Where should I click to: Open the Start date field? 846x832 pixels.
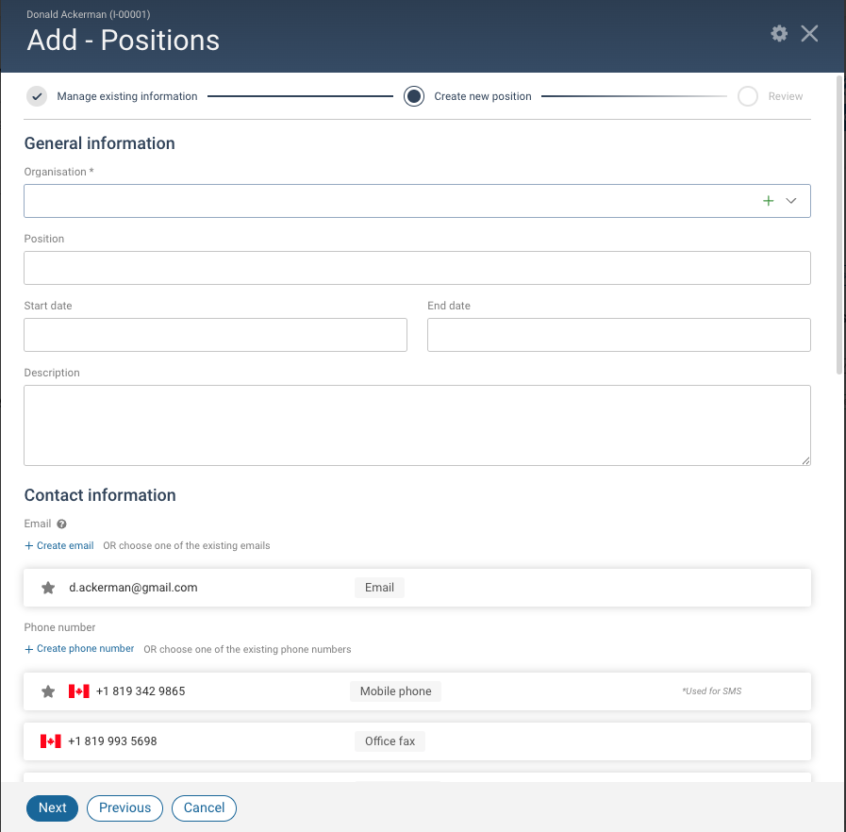[215, 335]
